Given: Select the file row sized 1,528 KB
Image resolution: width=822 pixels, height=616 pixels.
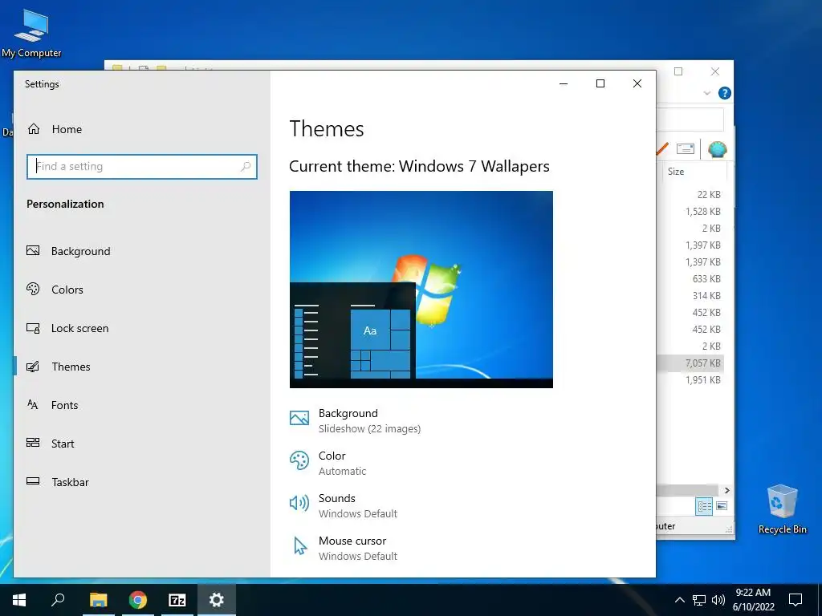Looking at the screenshot, I should point(689,211).
